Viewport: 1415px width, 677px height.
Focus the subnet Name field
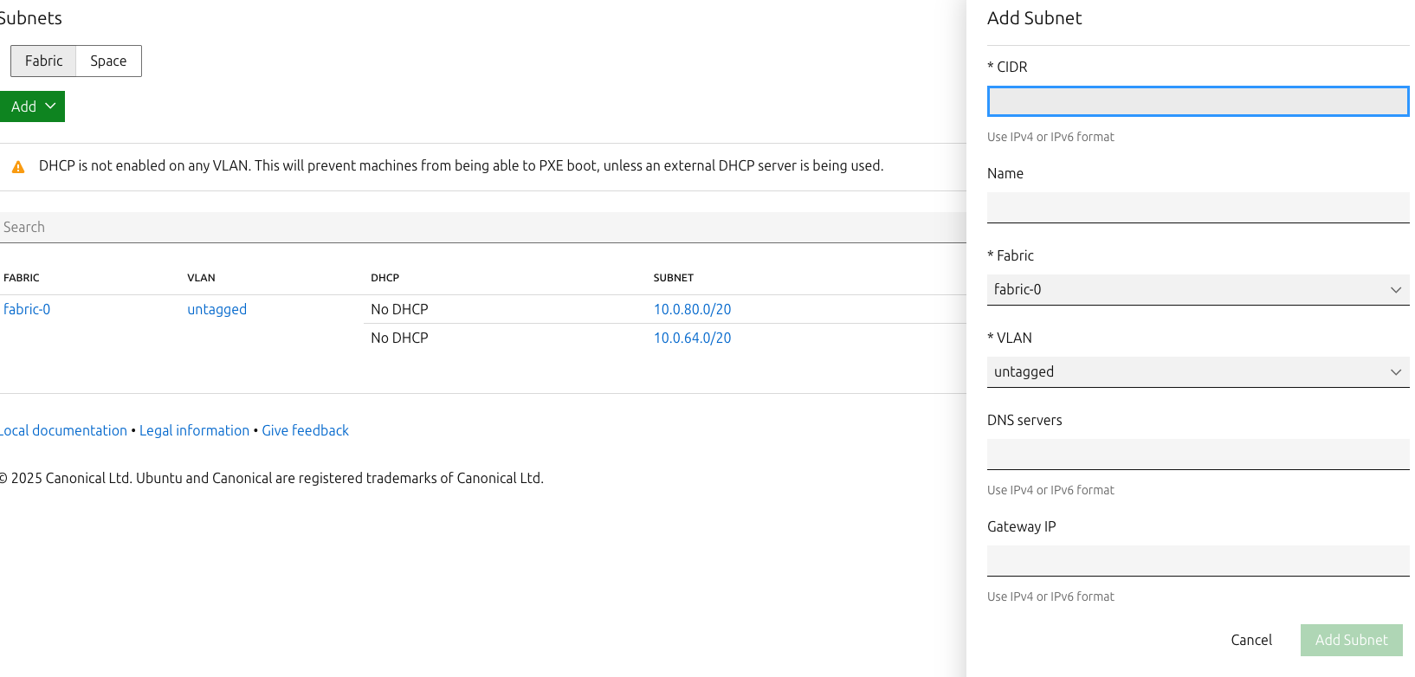pyautogui.click(x=1197, y=208)
